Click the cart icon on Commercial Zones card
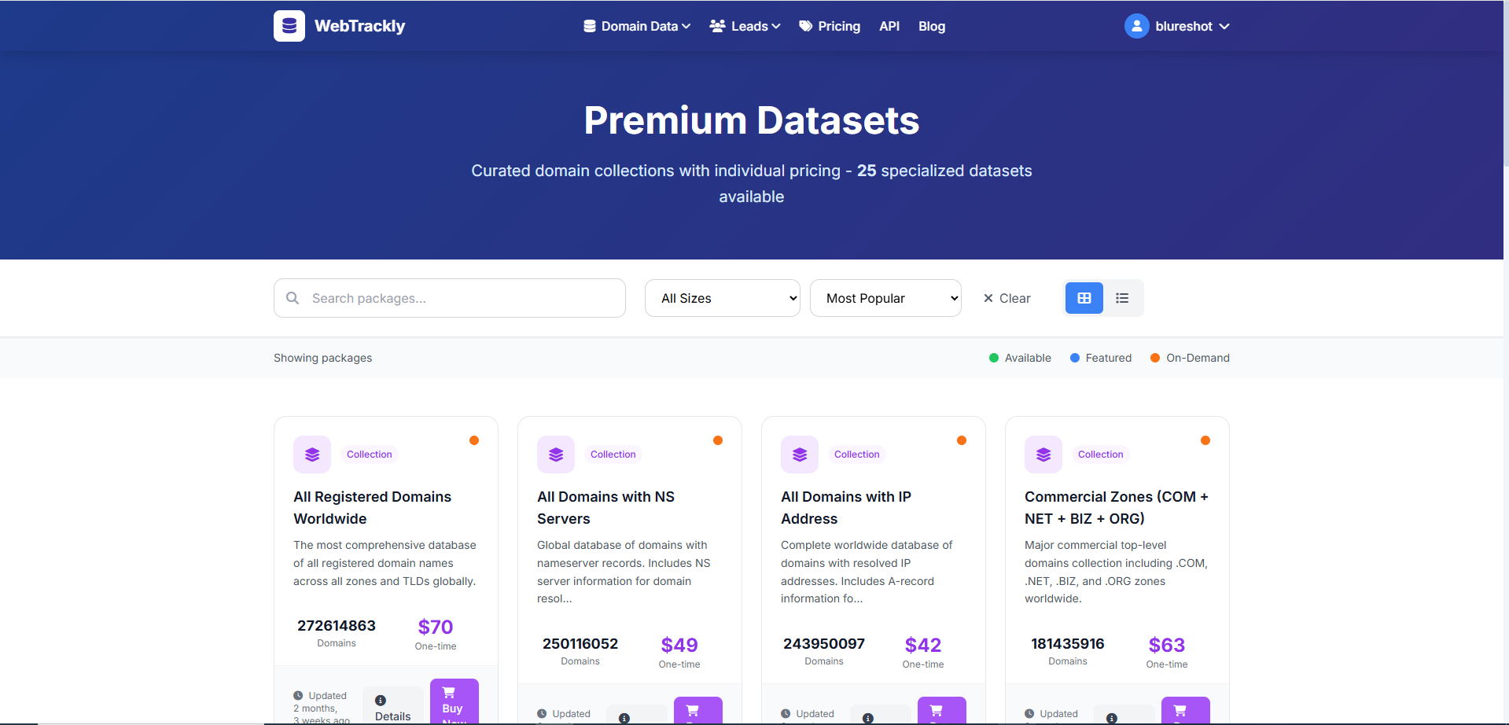The height and width of the screenshot is (725, 1509). 1185,710
